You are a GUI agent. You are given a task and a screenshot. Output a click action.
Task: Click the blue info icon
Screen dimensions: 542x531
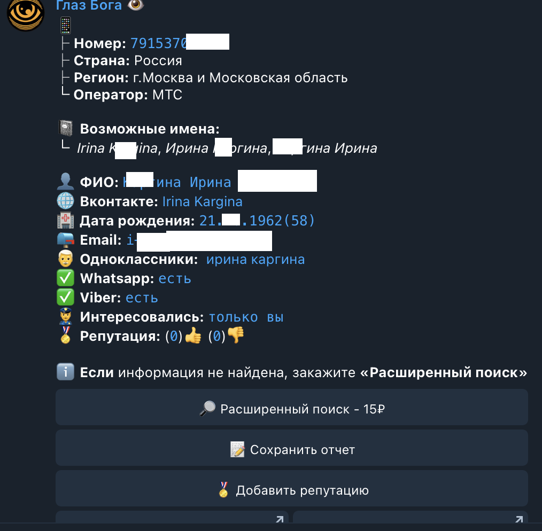pyautogui.click(x=65, y=372)
